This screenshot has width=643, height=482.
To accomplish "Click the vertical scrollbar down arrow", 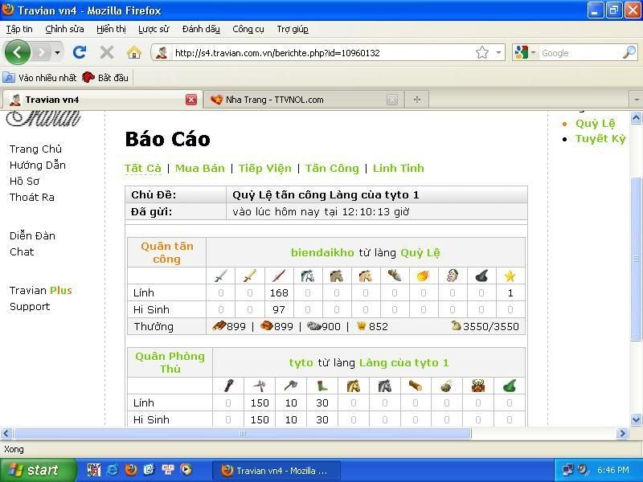I will pyautogui.click(x=636, y=419).
